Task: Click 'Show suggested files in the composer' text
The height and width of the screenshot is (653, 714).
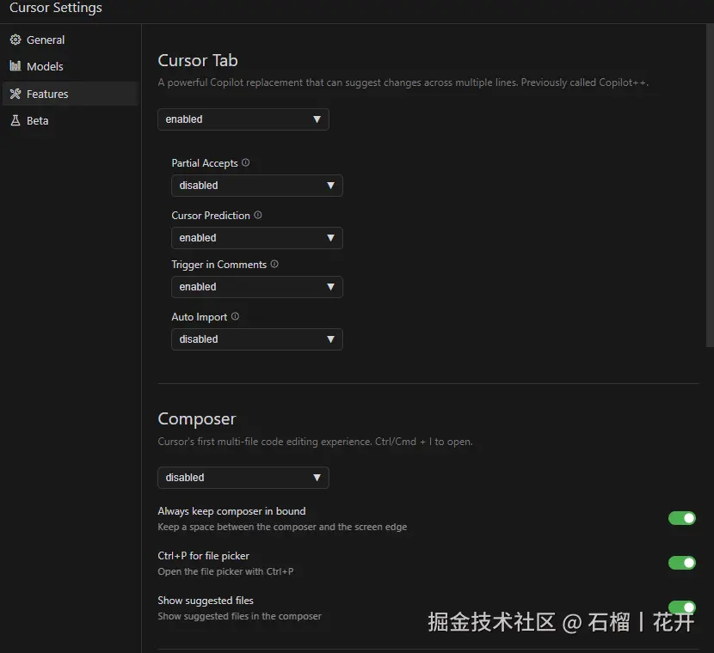Action: [239, 616]
